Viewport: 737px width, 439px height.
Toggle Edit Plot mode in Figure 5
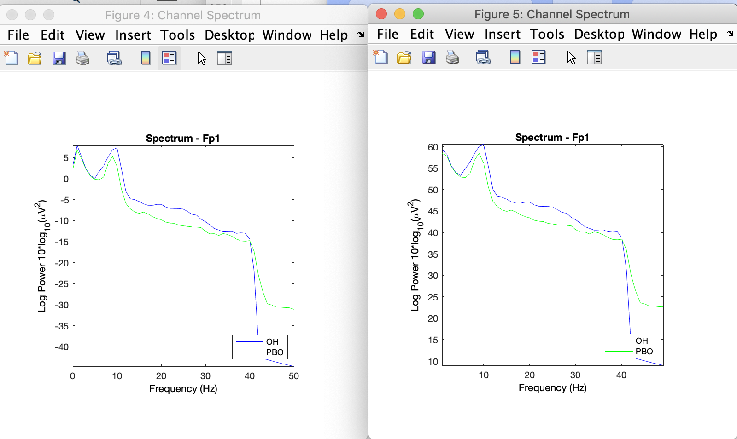(x=571, y=58)
